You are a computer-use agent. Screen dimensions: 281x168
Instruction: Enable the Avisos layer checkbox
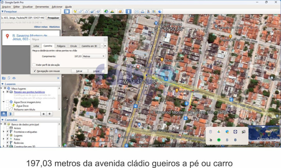tap(7, 128)
